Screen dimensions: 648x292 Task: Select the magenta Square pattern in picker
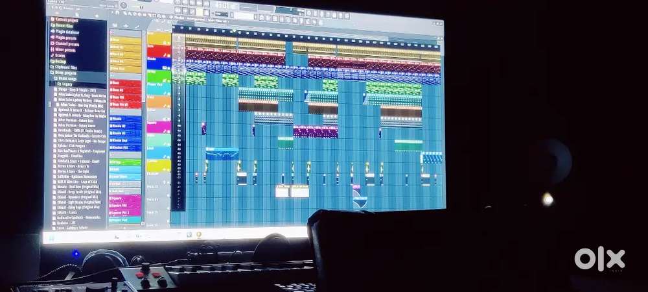click(x=125, y=199)
